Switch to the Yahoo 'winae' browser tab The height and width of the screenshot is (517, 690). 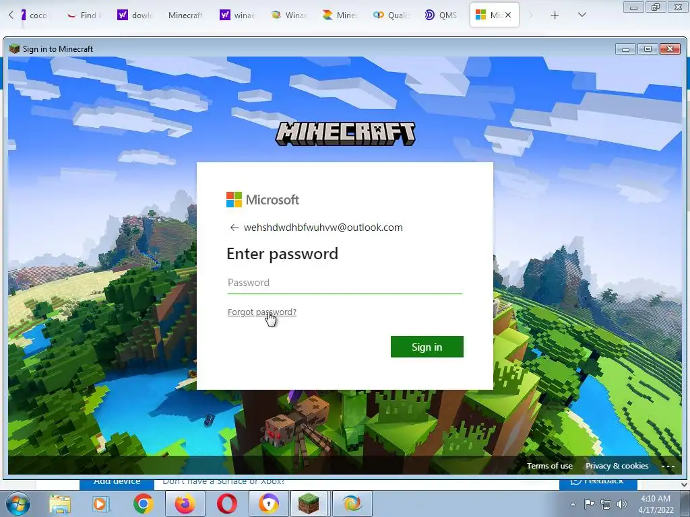[x=237, y=15]
